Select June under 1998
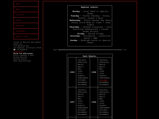The height and width of the screenshot is (119, 159). point(102,71)
